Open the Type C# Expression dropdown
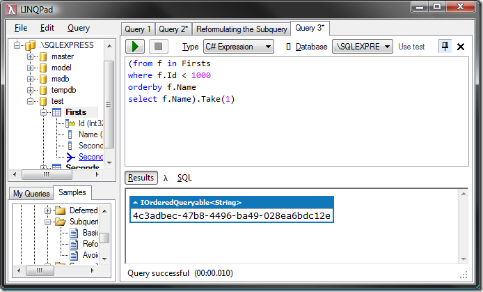The height and width of the screenshot is (292, 483). pyautogui.click(x=239, y=47)
